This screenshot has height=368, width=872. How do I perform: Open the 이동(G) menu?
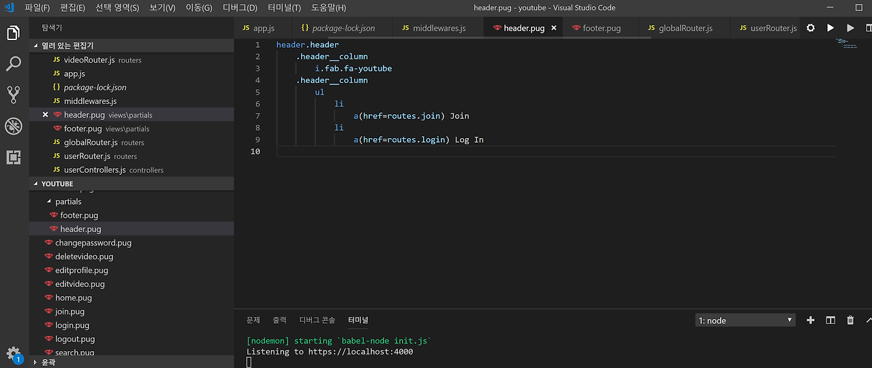tap(199, 7)
